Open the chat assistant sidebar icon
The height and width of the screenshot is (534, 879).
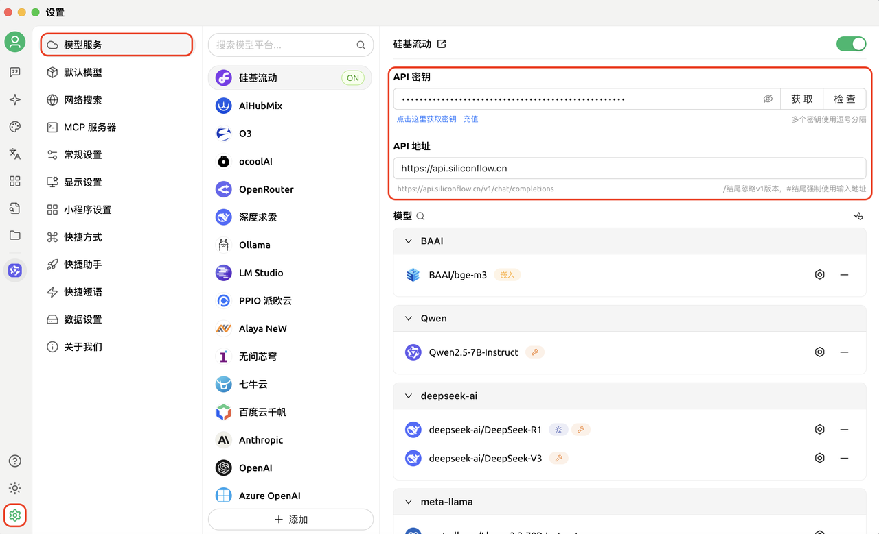pyautogui.click(x=15, y=72)
